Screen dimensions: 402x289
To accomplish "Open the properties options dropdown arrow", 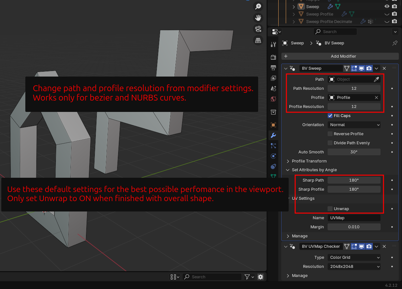I will click(395, 32).
